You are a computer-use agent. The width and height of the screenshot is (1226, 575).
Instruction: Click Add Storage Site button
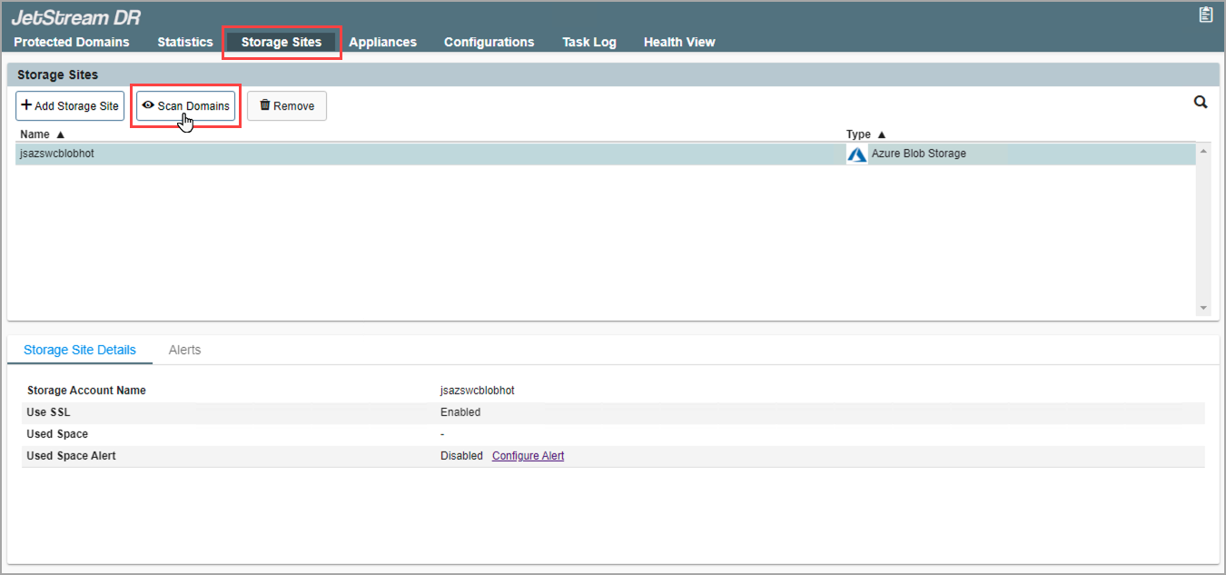coord(70,106)
